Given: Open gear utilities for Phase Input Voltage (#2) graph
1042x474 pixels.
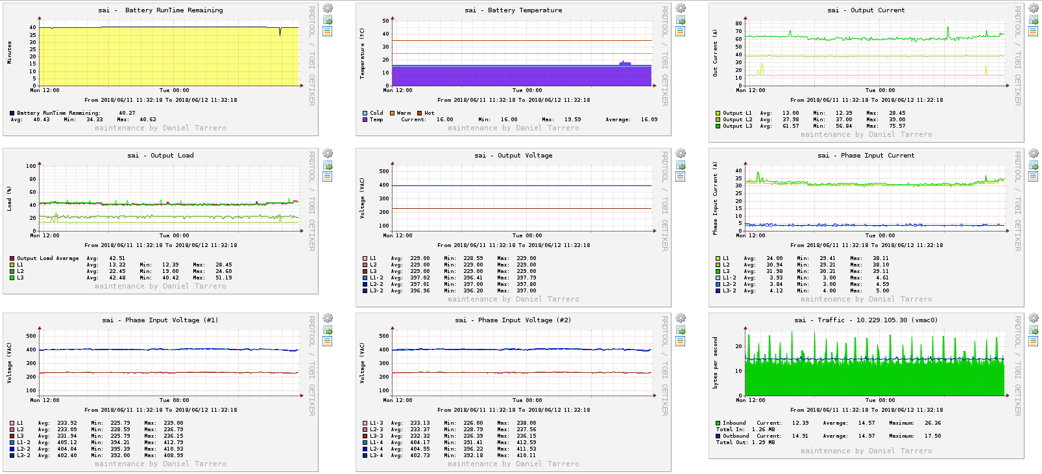Looking at the screenshot, I should pyautogui.click(x=681, y=318).
